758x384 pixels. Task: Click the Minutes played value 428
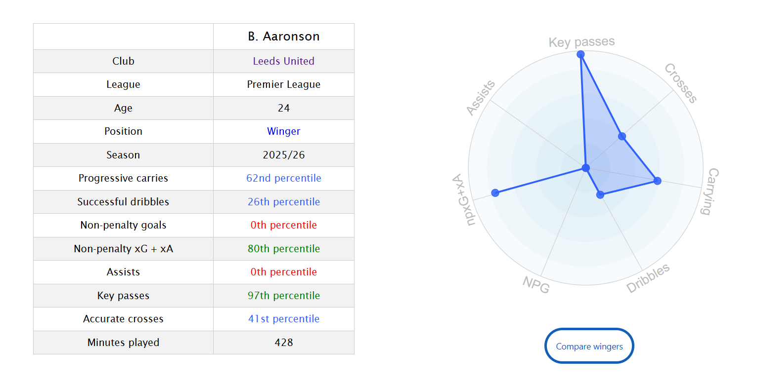pyautogui.click(x=283, y=343)
